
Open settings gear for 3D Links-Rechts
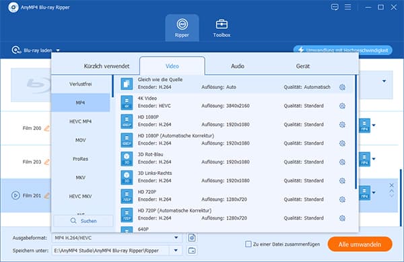[342, 181]
